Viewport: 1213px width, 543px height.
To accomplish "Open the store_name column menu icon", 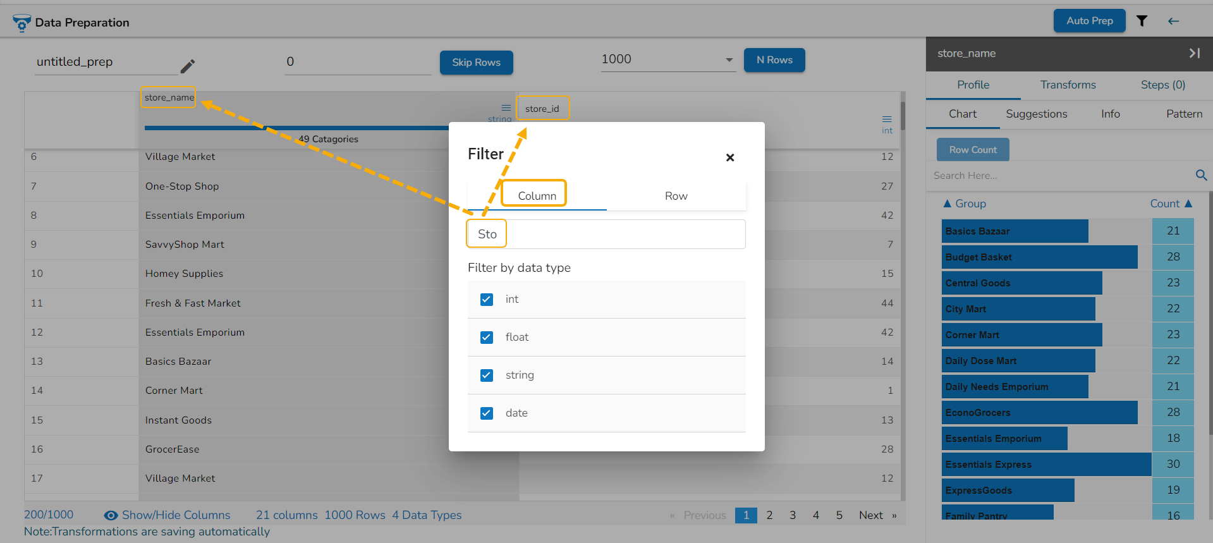I will pos(506,107).
